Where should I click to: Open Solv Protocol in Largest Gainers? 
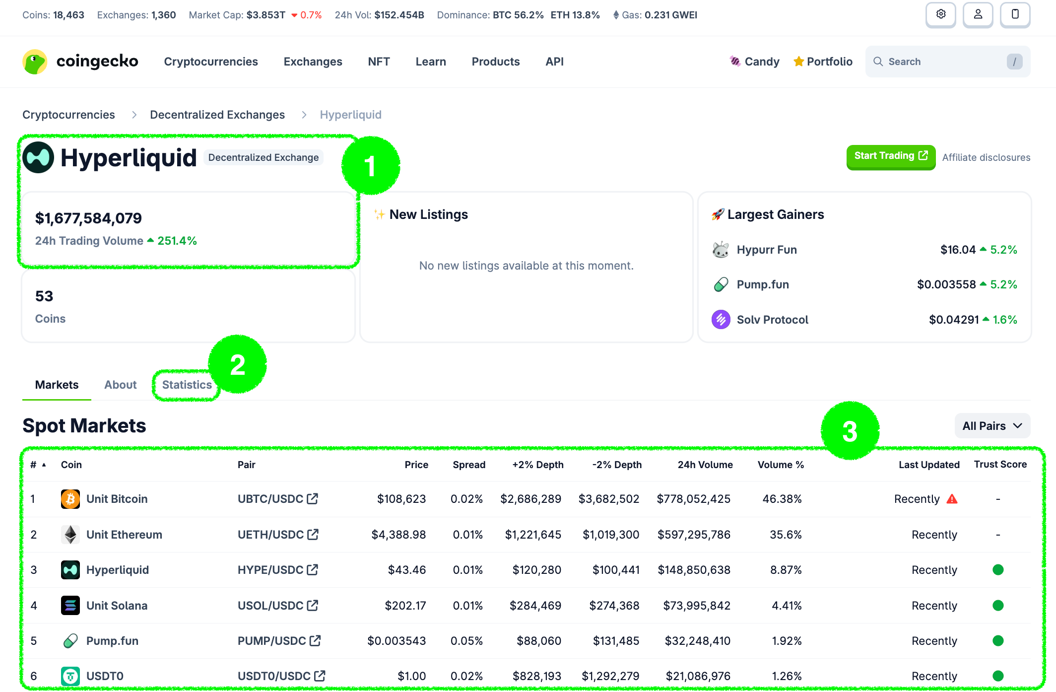(x=773, y=320)
